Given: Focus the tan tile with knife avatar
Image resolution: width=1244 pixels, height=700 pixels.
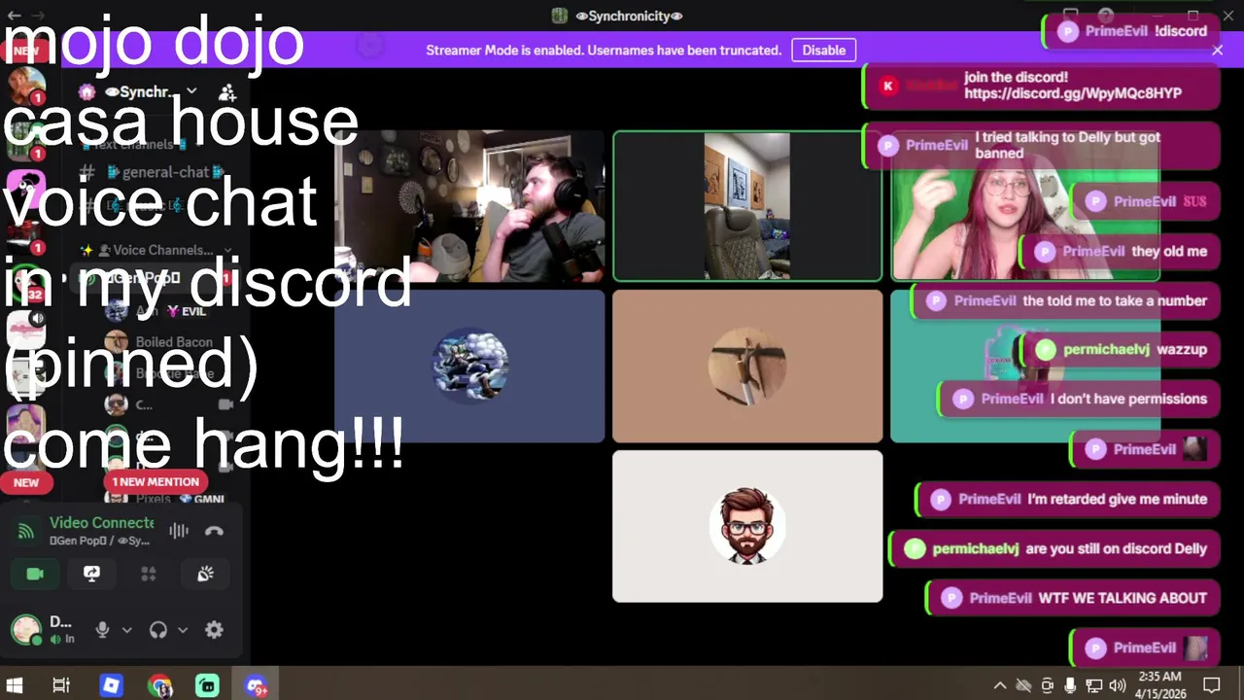Looking at the screenshot, I should 747,367.
